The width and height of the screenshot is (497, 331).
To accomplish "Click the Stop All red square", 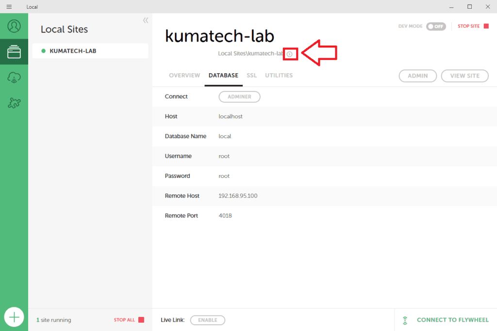I will pyautogui.click(x=141, y=320).
